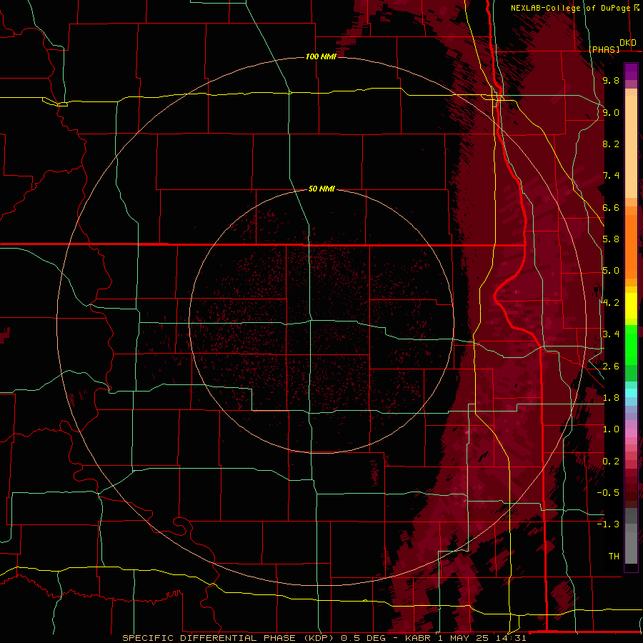Image resolution: width=643 pixels, height=643 pixels.
Task: Click the 5.8 value on the legend
Action: click(611, 239)
